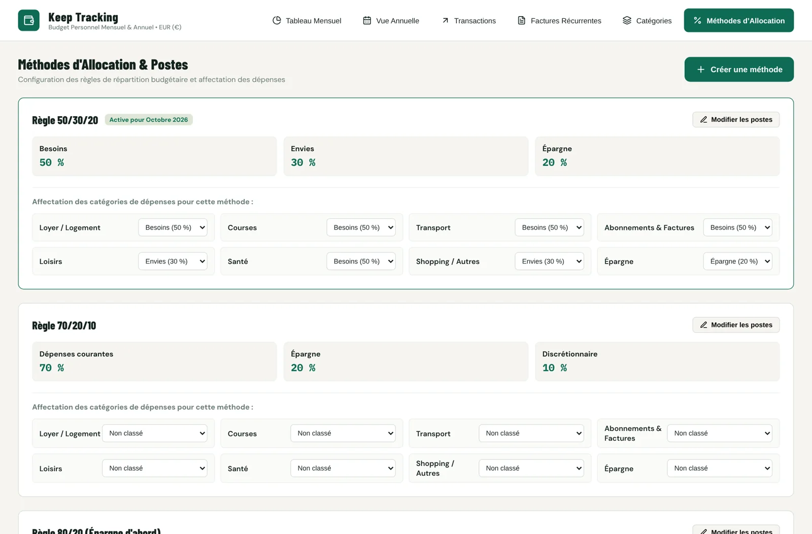The height and width of the screenshot is (534, 812).
Task: Click the Keep Tracking app title
Action: pyautogui.click(x=83, y=17)
